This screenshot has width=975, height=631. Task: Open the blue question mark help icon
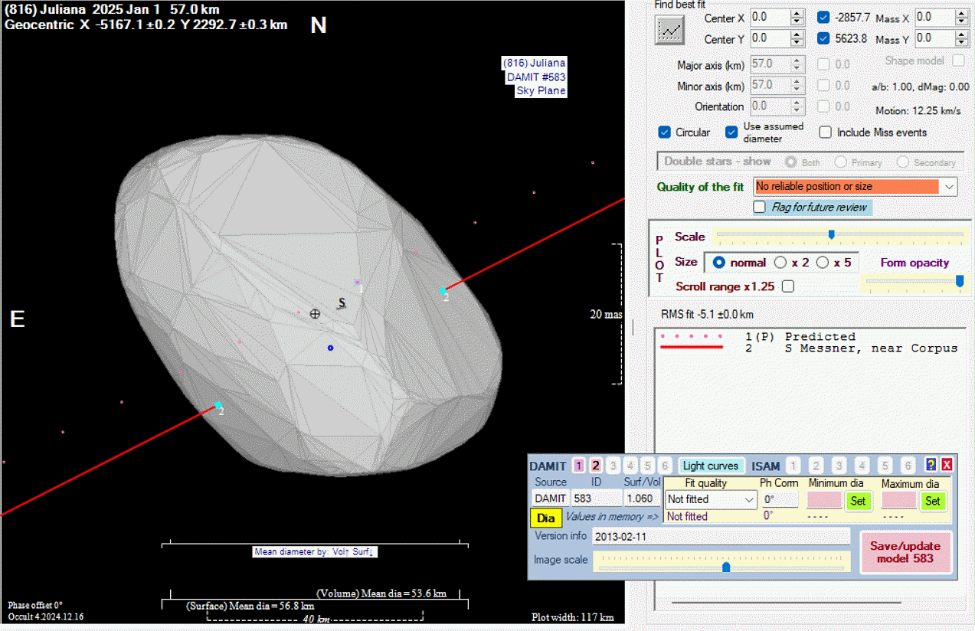coord(931,465)
